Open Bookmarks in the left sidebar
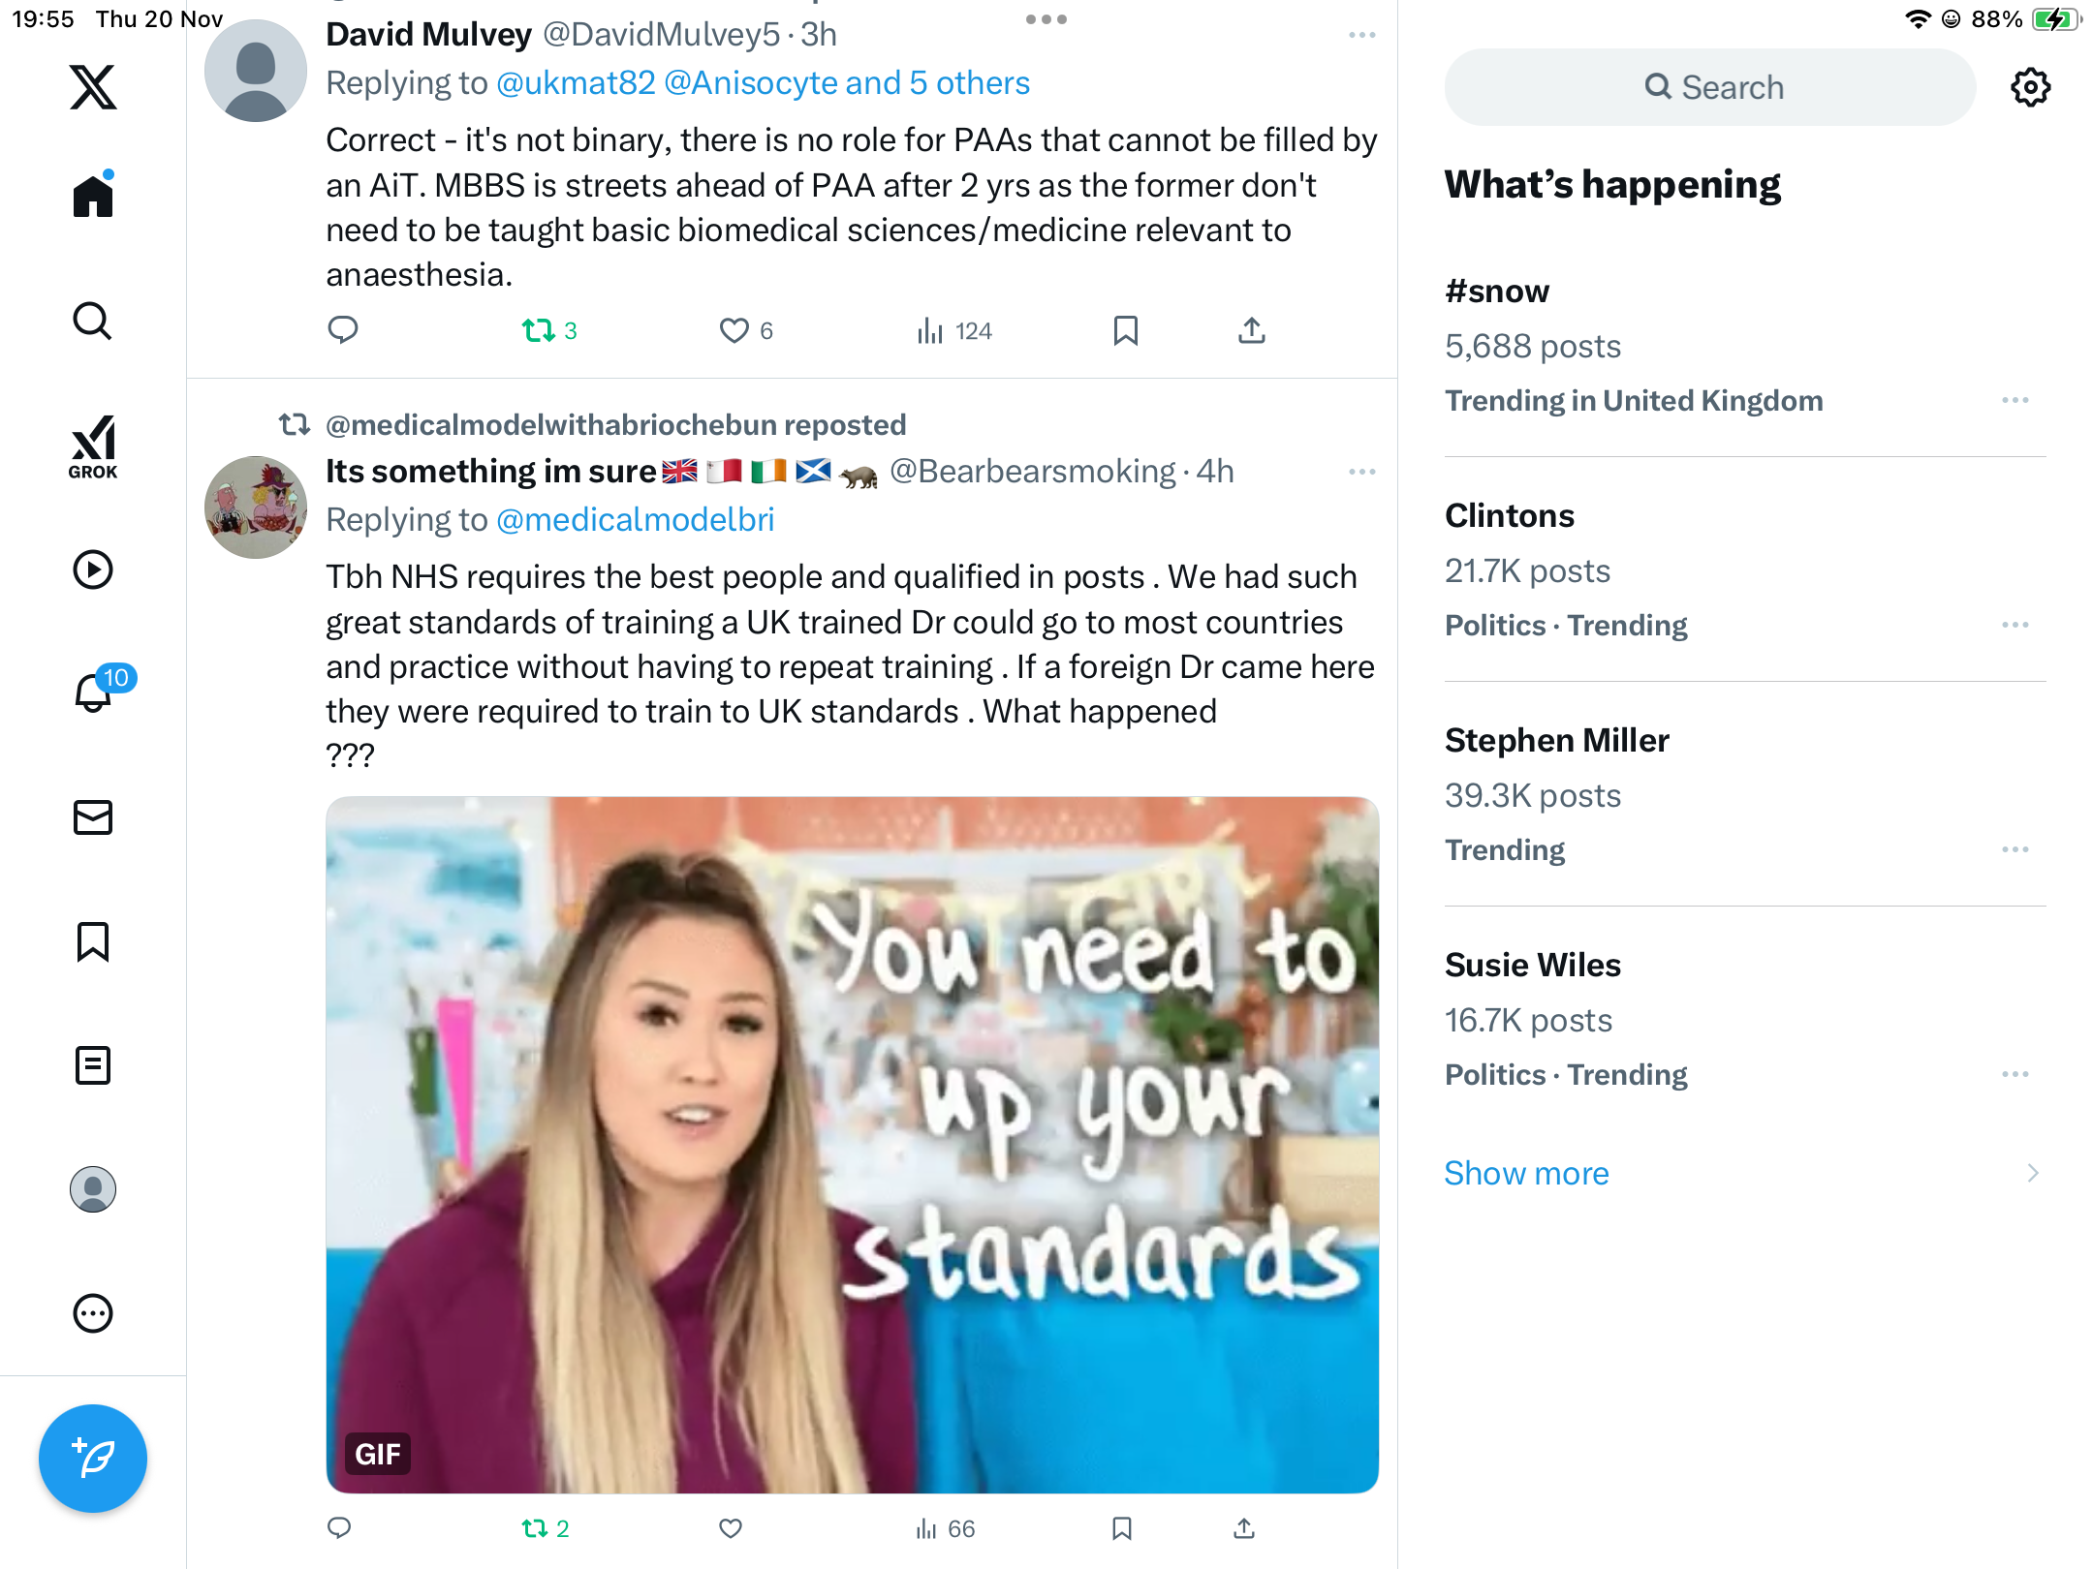The image size is (2093, 1569). (93, 941)
